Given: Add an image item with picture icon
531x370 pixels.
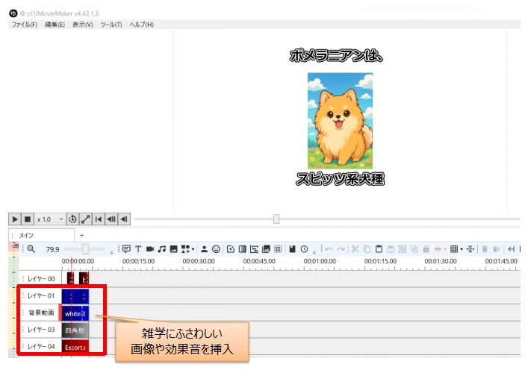Looking at the screenshot, I should pyautogui.click(x=174, y=249).
